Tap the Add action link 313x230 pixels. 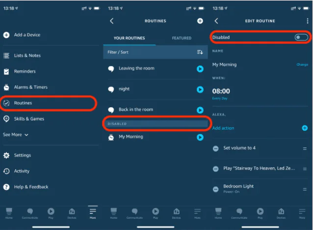click(223, 128)
